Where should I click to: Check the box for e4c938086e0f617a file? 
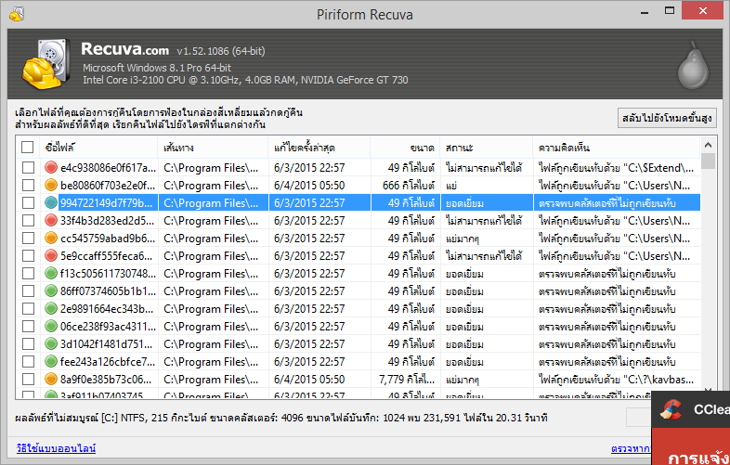pos(28,168)
